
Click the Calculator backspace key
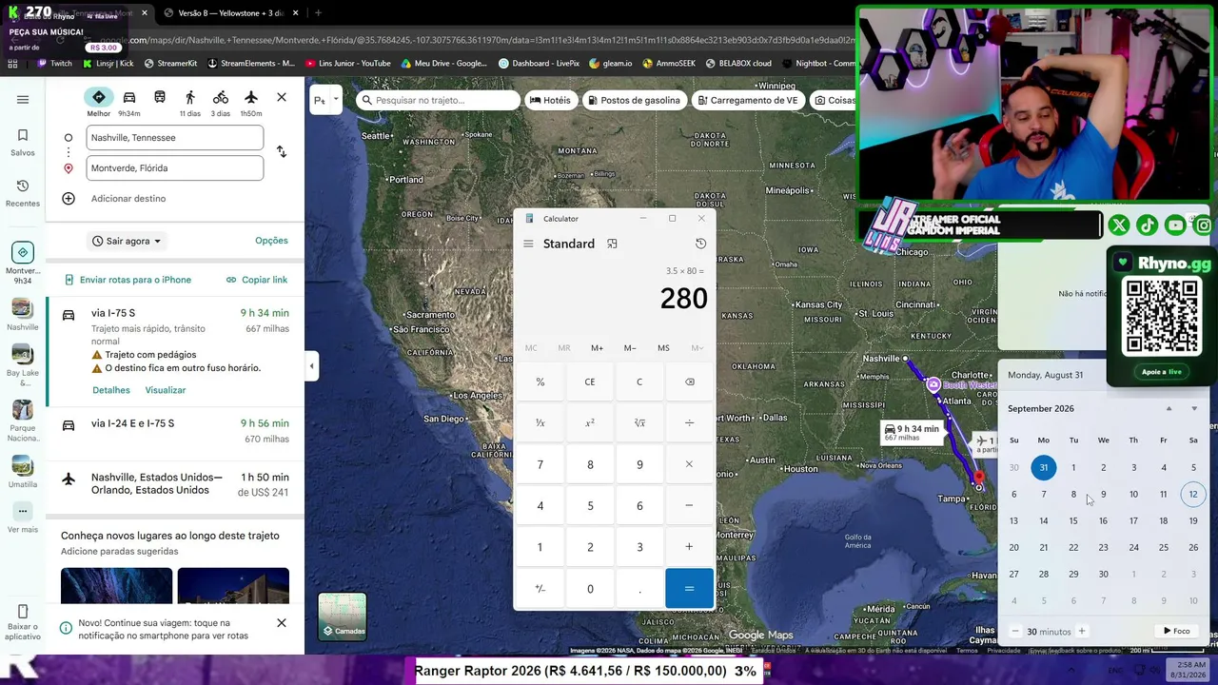pyautogui.click(x=689, y=382)
